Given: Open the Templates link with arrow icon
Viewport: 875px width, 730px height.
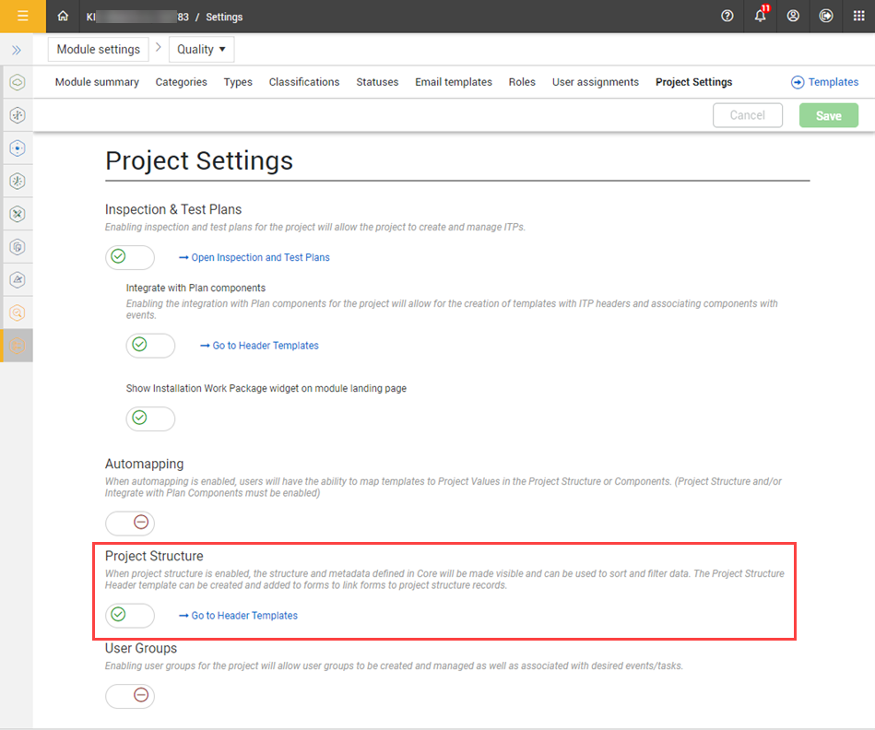Looking at the screenshot, I should tap(824, 82).
